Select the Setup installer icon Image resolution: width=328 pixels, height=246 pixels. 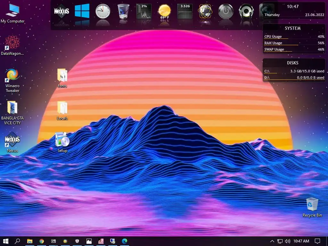coord(62,143)
